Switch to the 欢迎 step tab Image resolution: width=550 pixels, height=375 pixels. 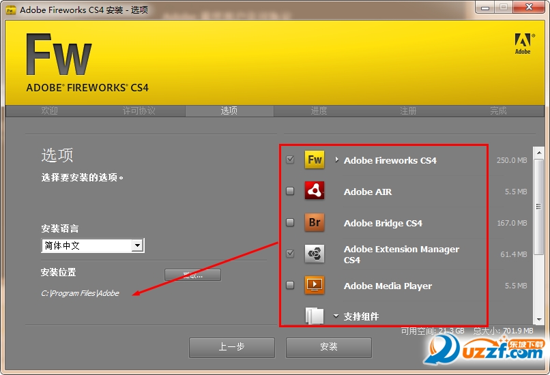click(49, 110)
